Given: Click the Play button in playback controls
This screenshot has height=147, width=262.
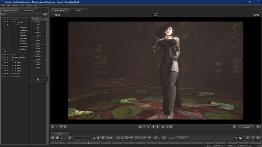Looking at the screenshot, I should tap(158, 127).
